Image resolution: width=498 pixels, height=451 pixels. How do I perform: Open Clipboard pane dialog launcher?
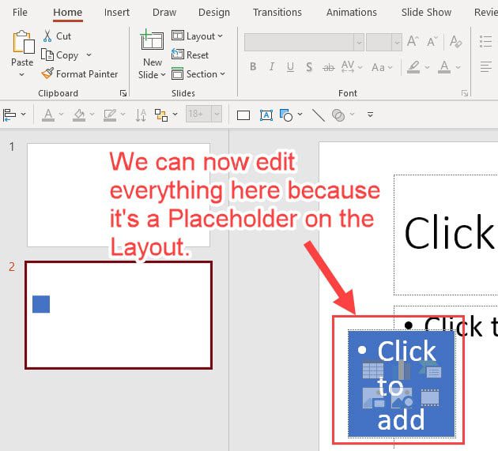(x=123, y=93)
